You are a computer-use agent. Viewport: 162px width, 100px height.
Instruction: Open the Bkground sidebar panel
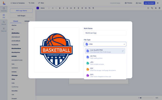click(4, 29)
